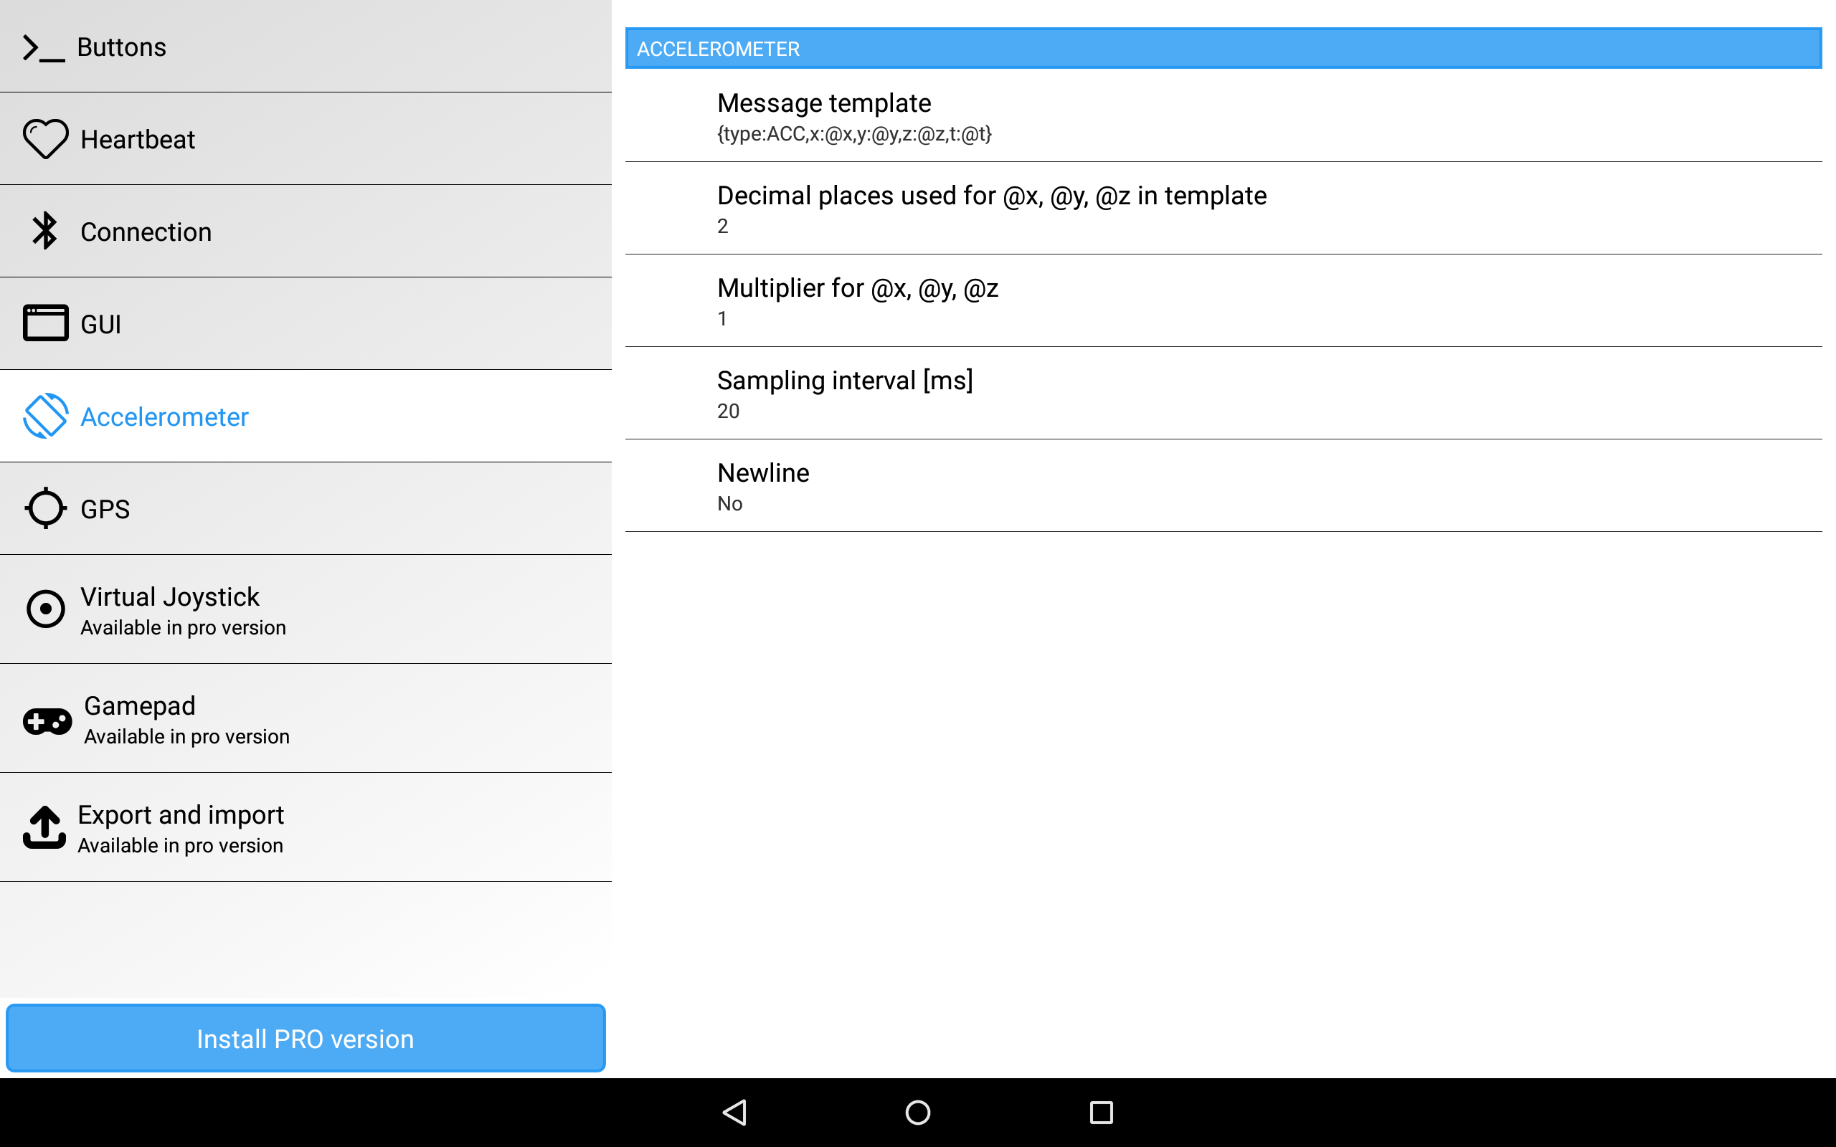
Task: Click the ACCELEROMETER section header
Action: [1223, 49]
